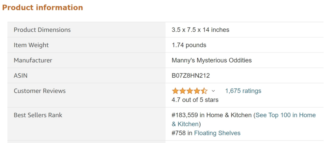The width and height of the screenshot is (334, 143).
Task: Follow the Floating Shelves category link
Action: tap(217, 133)
